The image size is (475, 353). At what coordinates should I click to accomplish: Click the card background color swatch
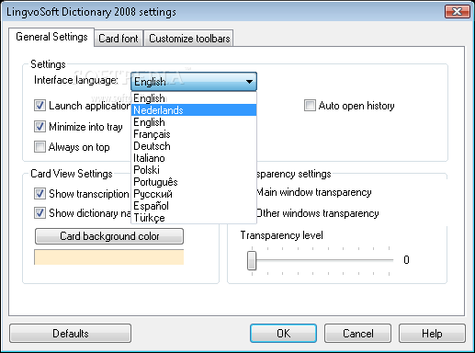pos(108,256)
